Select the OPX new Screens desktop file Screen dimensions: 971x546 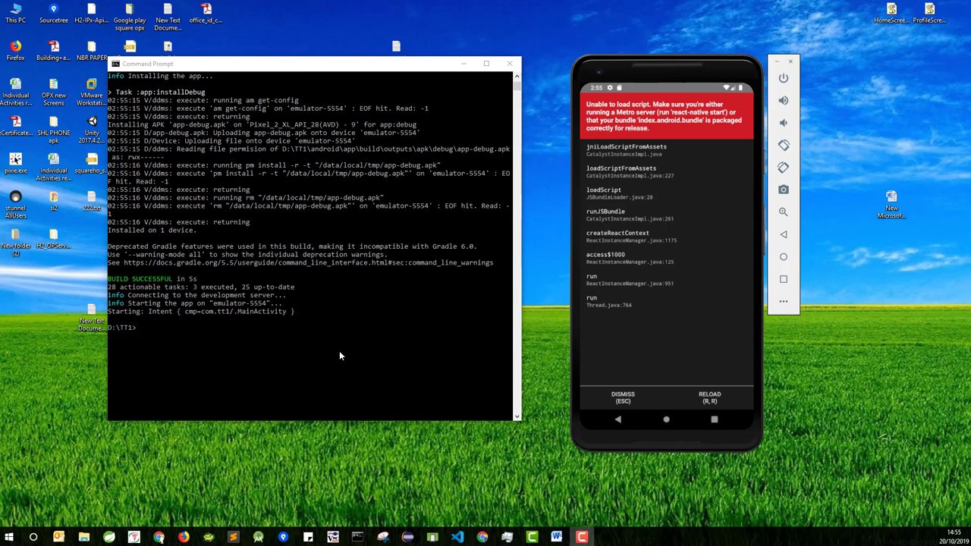(53, 93)
